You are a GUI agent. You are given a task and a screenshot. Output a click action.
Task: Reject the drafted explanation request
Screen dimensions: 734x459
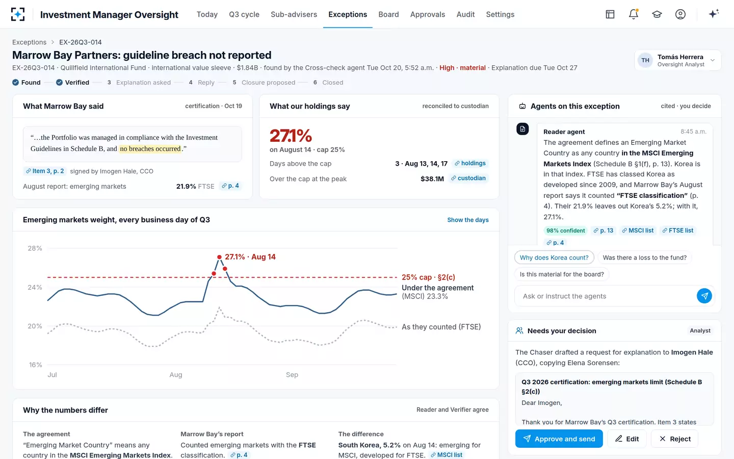(675, 439)
